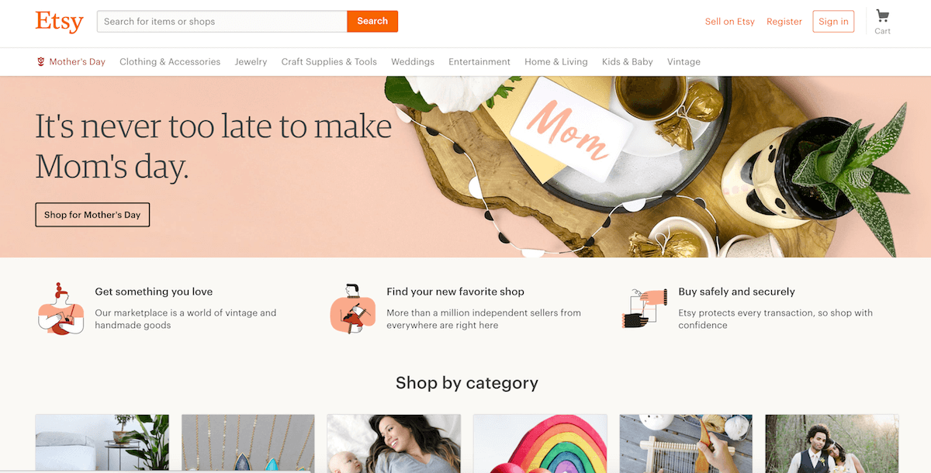The width and height of the screenshot is (931, 473).
Task: Open the Vintage menu item
Action: tap(684, 62)
